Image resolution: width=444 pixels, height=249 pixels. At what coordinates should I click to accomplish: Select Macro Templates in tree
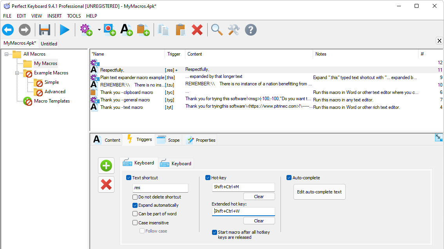(x=52, y=101)
